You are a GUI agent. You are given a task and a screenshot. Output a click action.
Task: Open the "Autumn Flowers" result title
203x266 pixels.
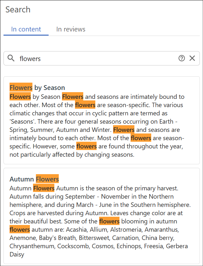(x=34, y=179)
